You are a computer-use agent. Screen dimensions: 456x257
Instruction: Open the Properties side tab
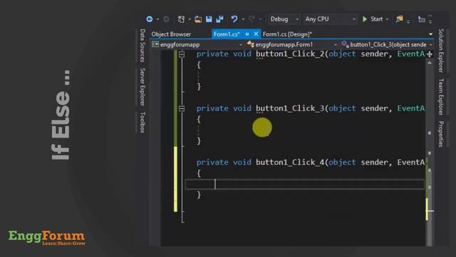tap(441, 134)
